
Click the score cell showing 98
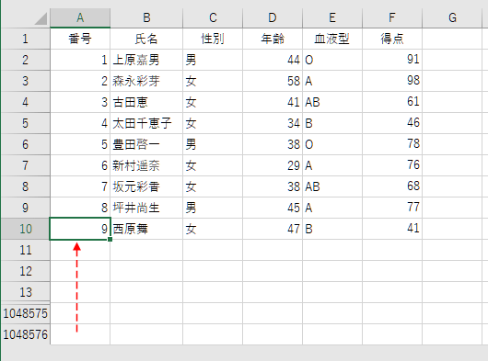392,81
